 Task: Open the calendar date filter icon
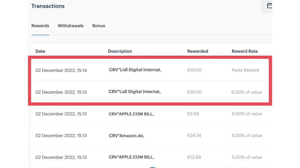click(x=269, y=6)
